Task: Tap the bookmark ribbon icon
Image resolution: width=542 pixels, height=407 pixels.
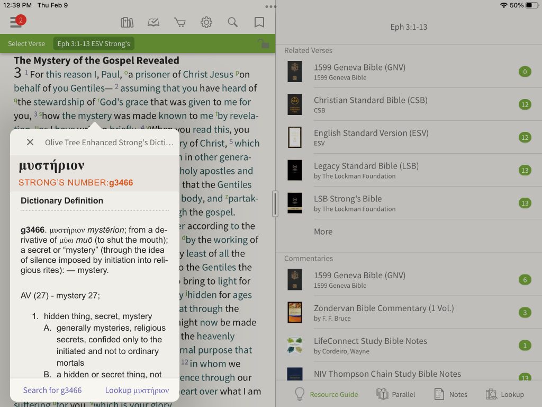Action: pos(259,22)
